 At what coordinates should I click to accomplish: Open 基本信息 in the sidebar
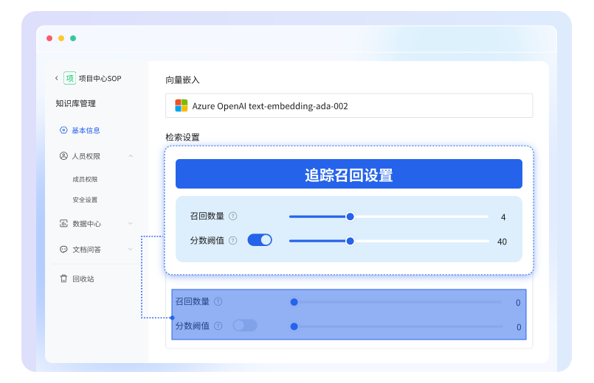86,130
